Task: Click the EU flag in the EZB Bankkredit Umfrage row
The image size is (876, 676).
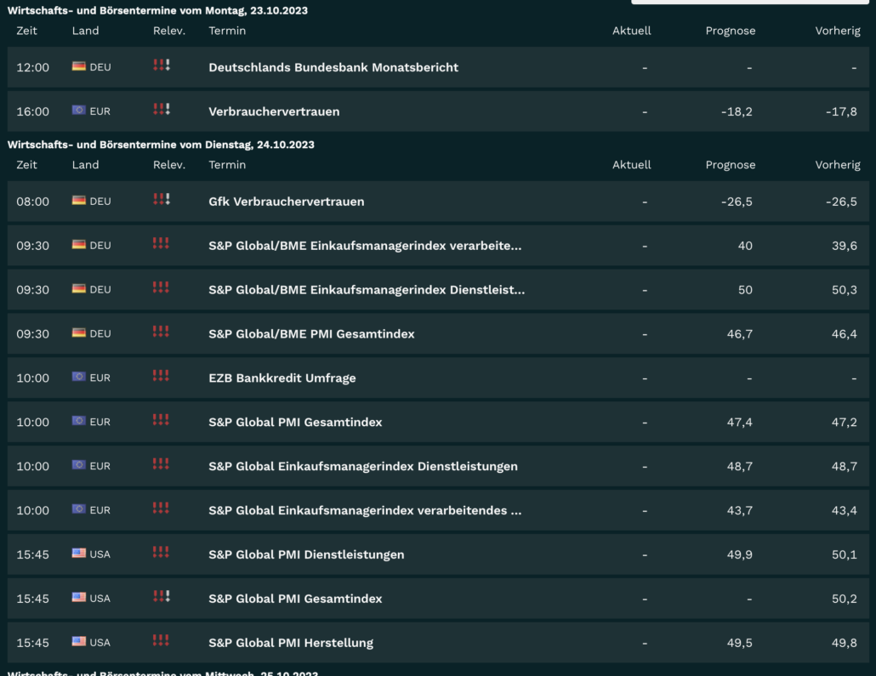Action: pos(79,377)
